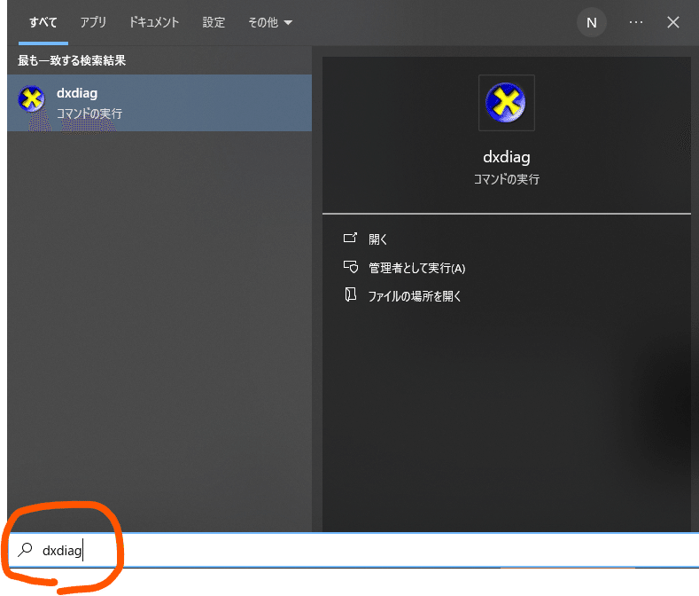Viewport: 699px width, 596px height.
Task: Click the large dxdiag preview icon
Action: 506,103
